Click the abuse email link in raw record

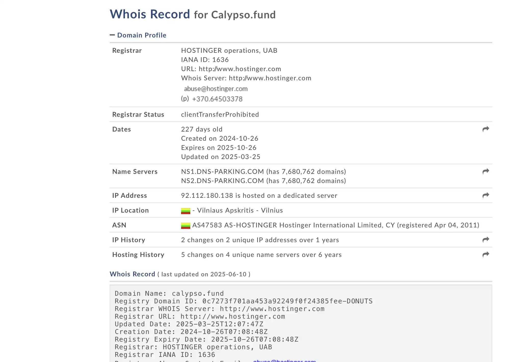[284, 360]
